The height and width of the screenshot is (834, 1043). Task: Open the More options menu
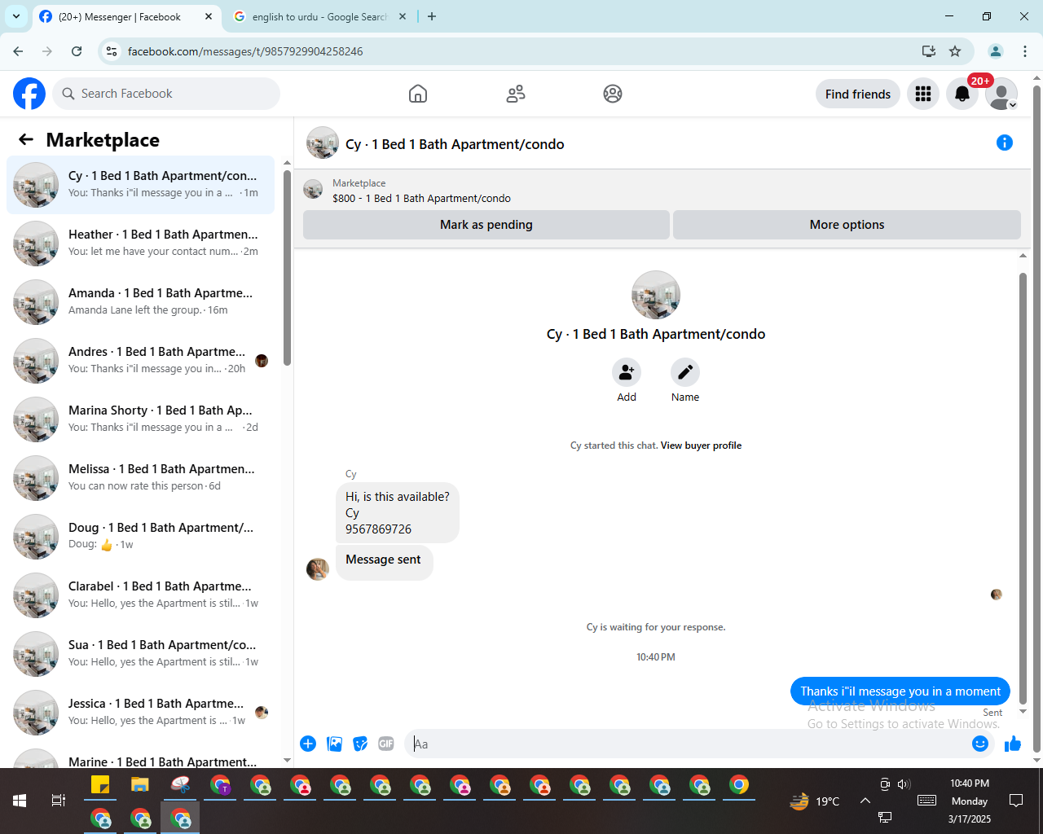(847, 225)
